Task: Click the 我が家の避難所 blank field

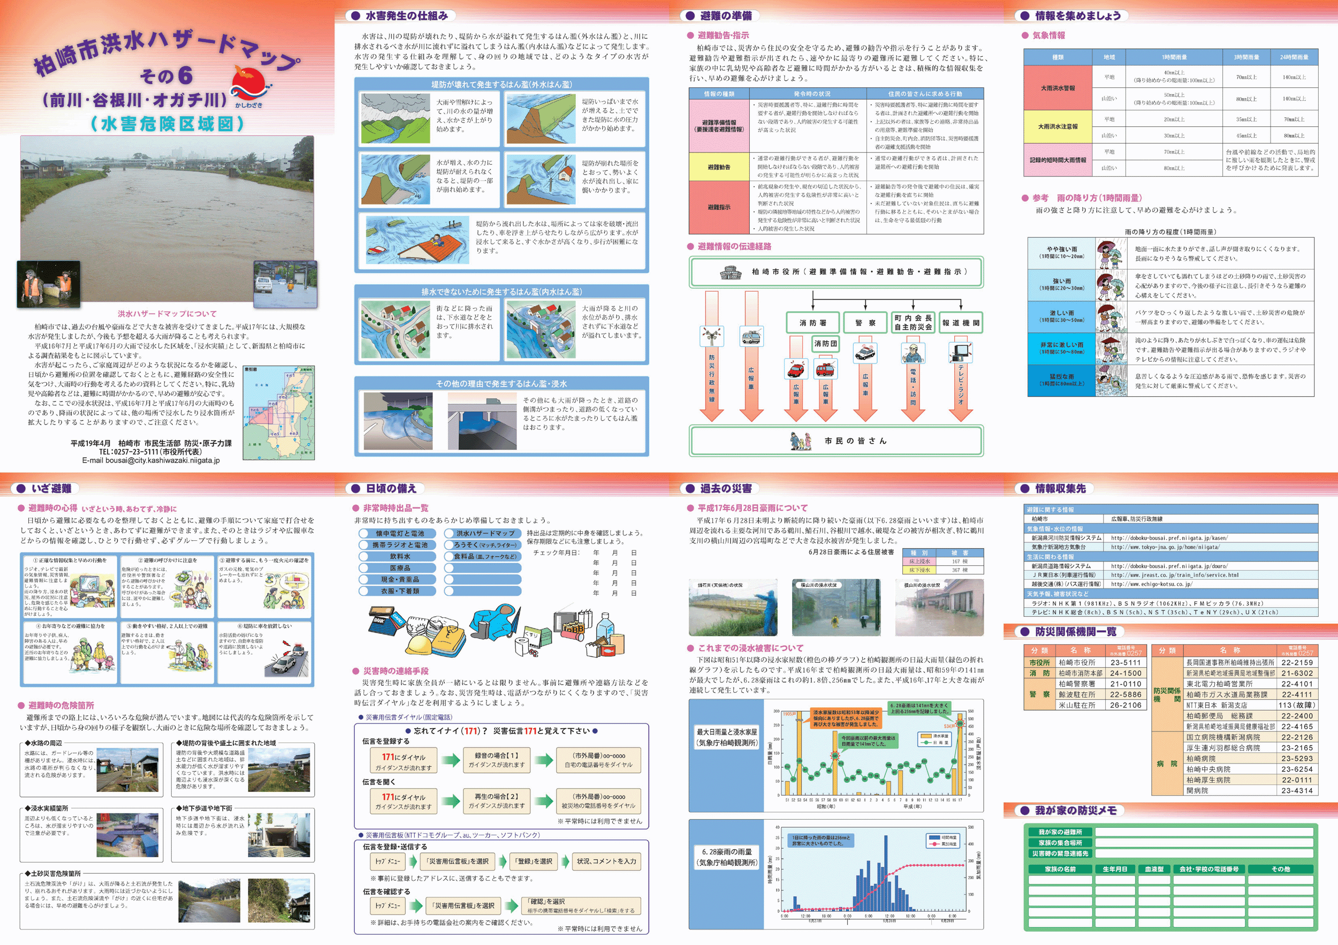Action: [1204, 832]
